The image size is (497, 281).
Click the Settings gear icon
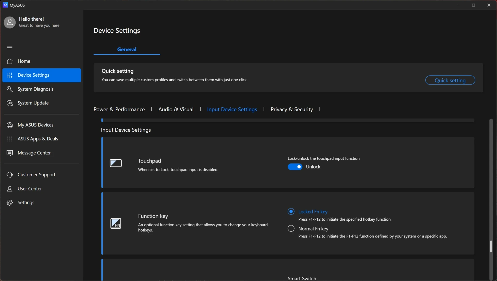point(10,203)
